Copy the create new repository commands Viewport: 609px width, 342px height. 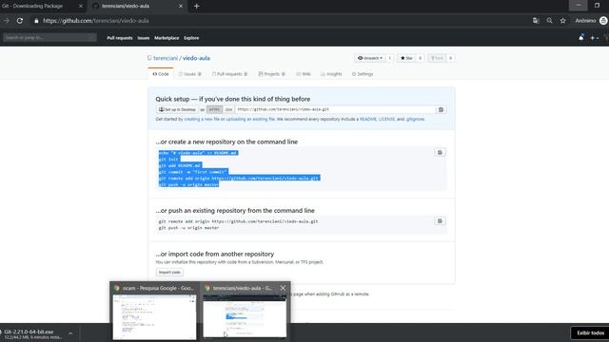pyautogui.click(x=440, y=152)
